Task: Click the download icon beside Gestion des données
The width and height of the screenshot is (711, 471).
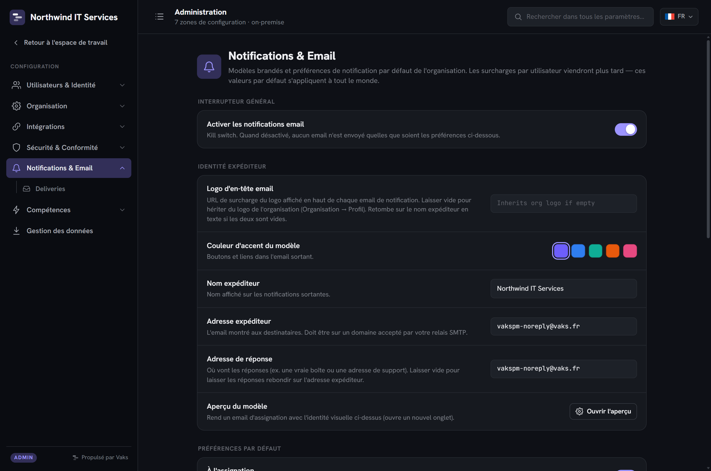Action: click(16, 231)
